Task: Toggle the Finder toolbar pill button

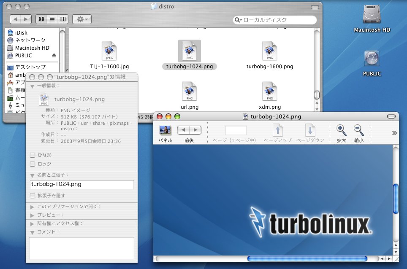Action: point(315,7)
